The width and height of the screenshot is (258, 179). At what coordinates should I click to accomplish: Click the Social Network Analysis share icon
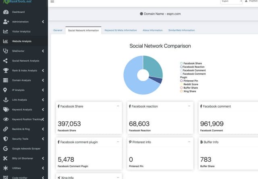5,61
